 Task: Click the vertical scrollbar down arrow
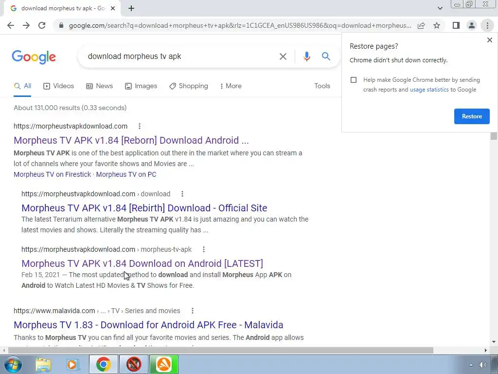494,342
